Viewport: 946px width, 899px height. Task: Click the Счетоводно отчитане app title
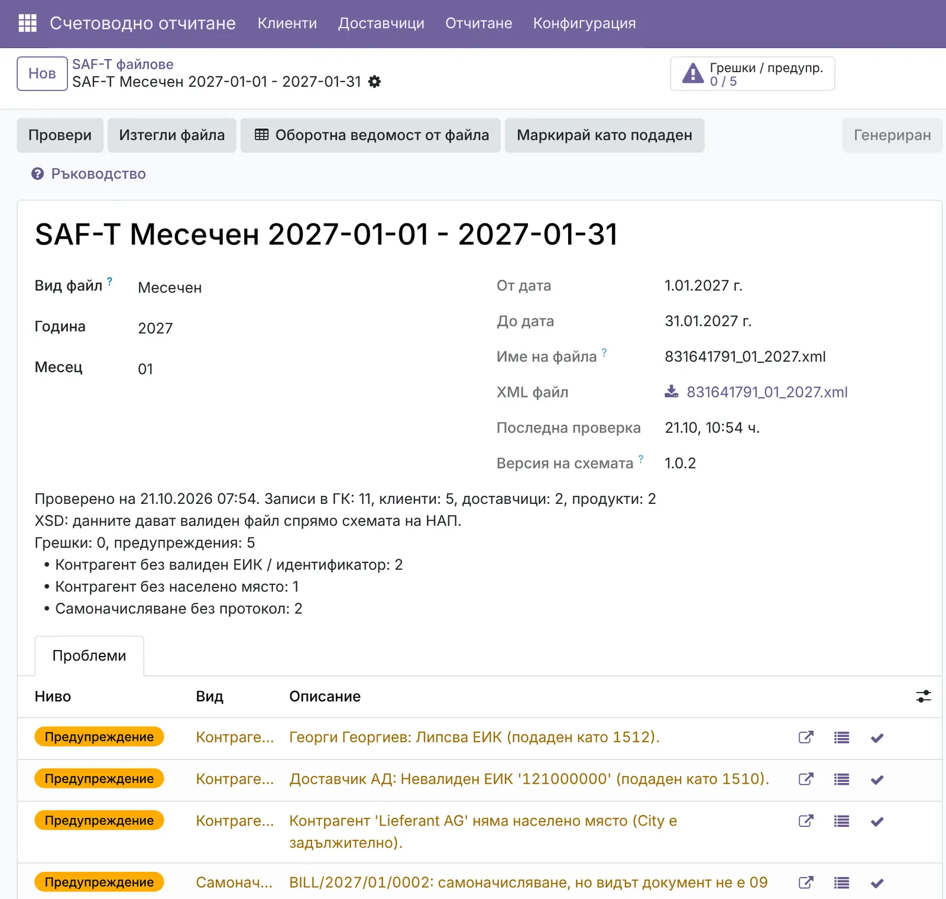click(x=142, y=23)
